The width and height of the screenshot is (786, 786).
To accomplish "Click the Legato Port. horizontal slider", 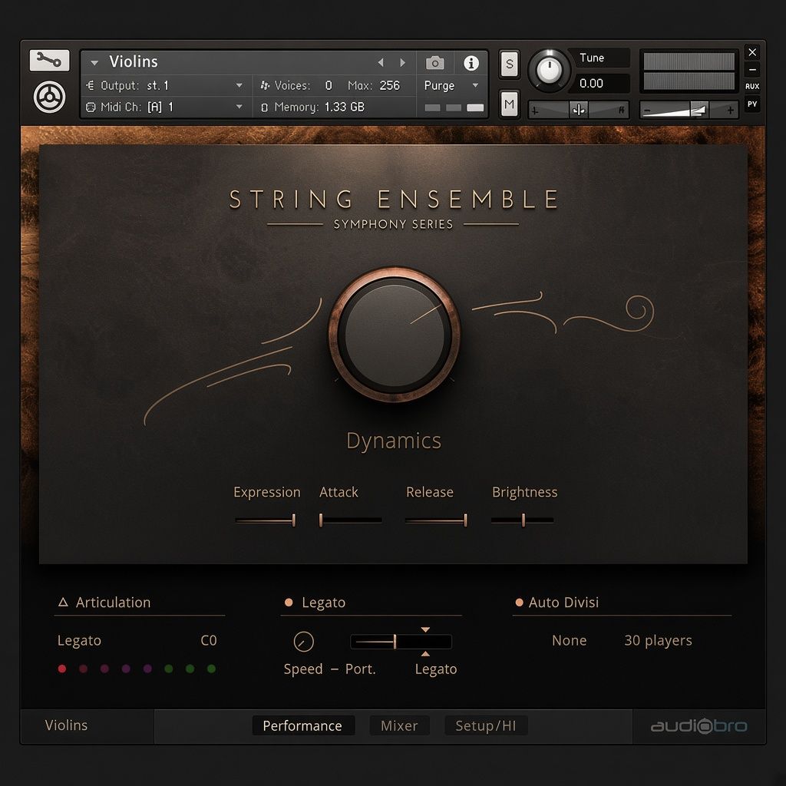I will pyautogui.click(x=401, y=641).
